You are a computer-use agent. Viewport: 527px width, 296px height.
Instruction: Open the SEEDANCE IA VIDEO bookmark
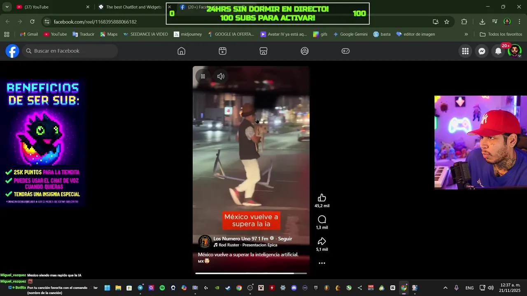click(145, 34)
